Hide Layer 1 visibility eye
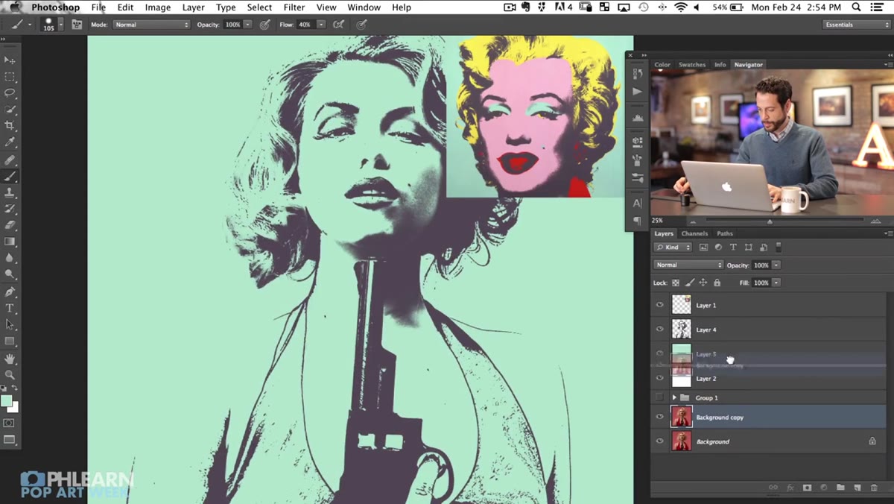Image resolution: width=894 pixels, height=504 pixels. (659, 305)
